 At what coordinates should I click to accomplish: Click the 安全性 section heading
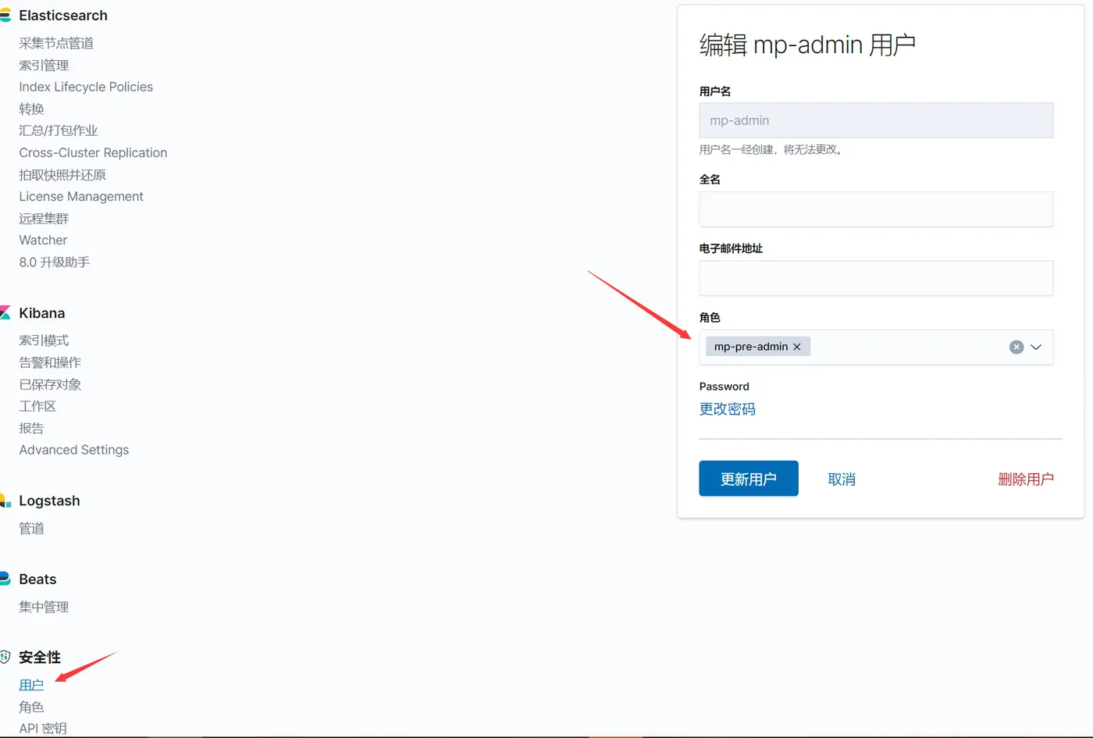pos(40,657)
